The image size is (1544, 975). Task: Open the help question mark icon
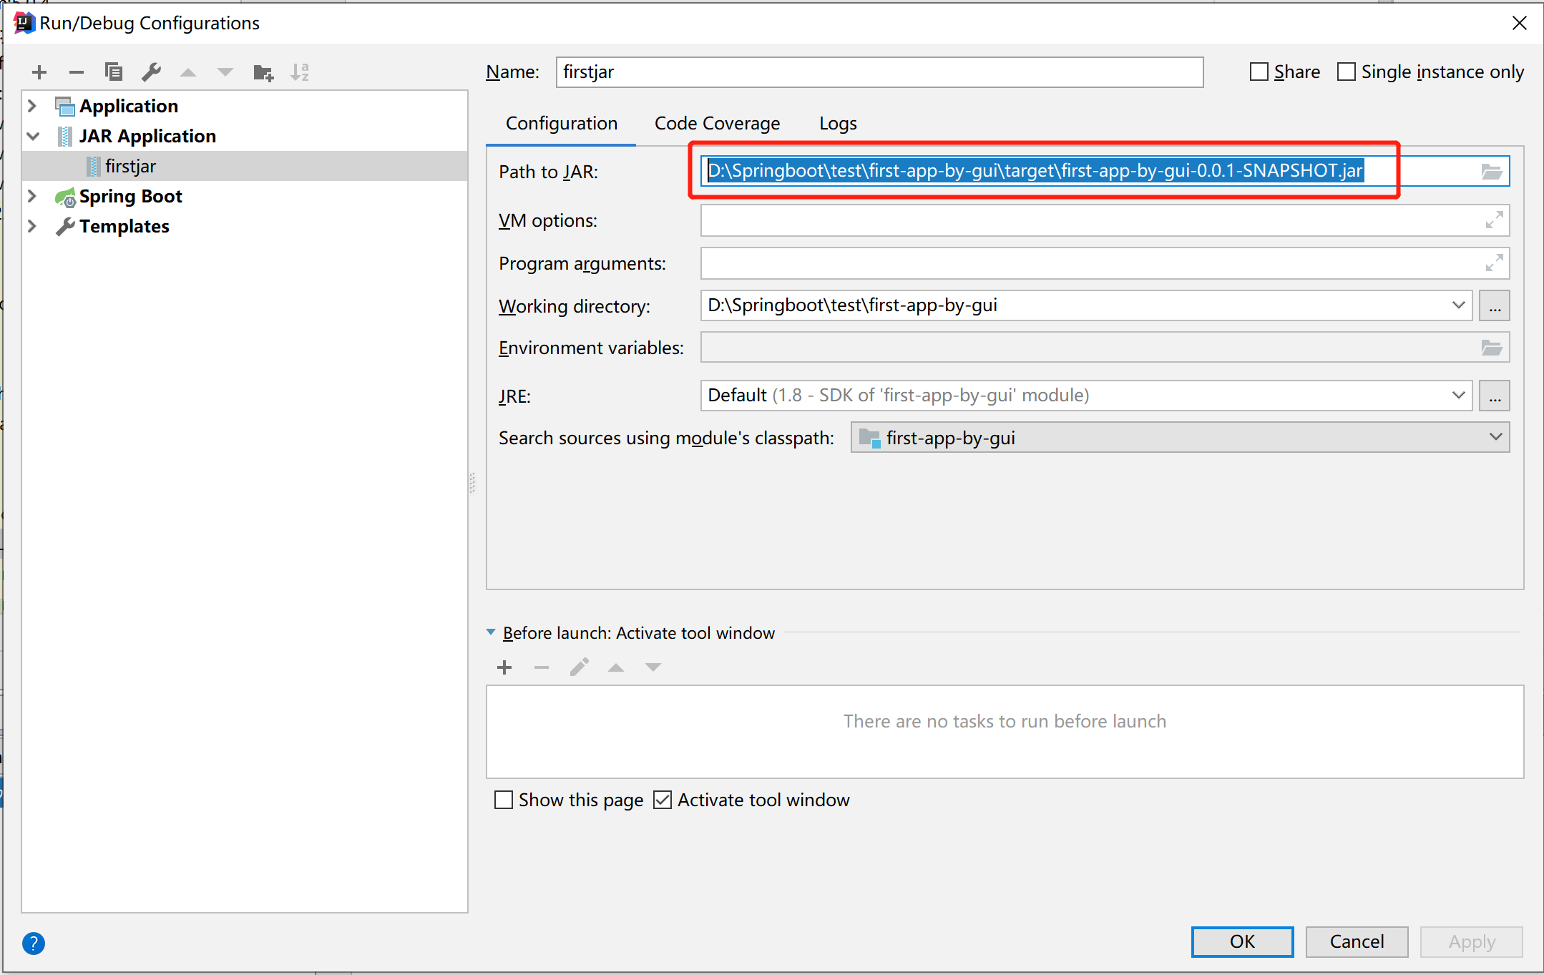tap(34, 943)
